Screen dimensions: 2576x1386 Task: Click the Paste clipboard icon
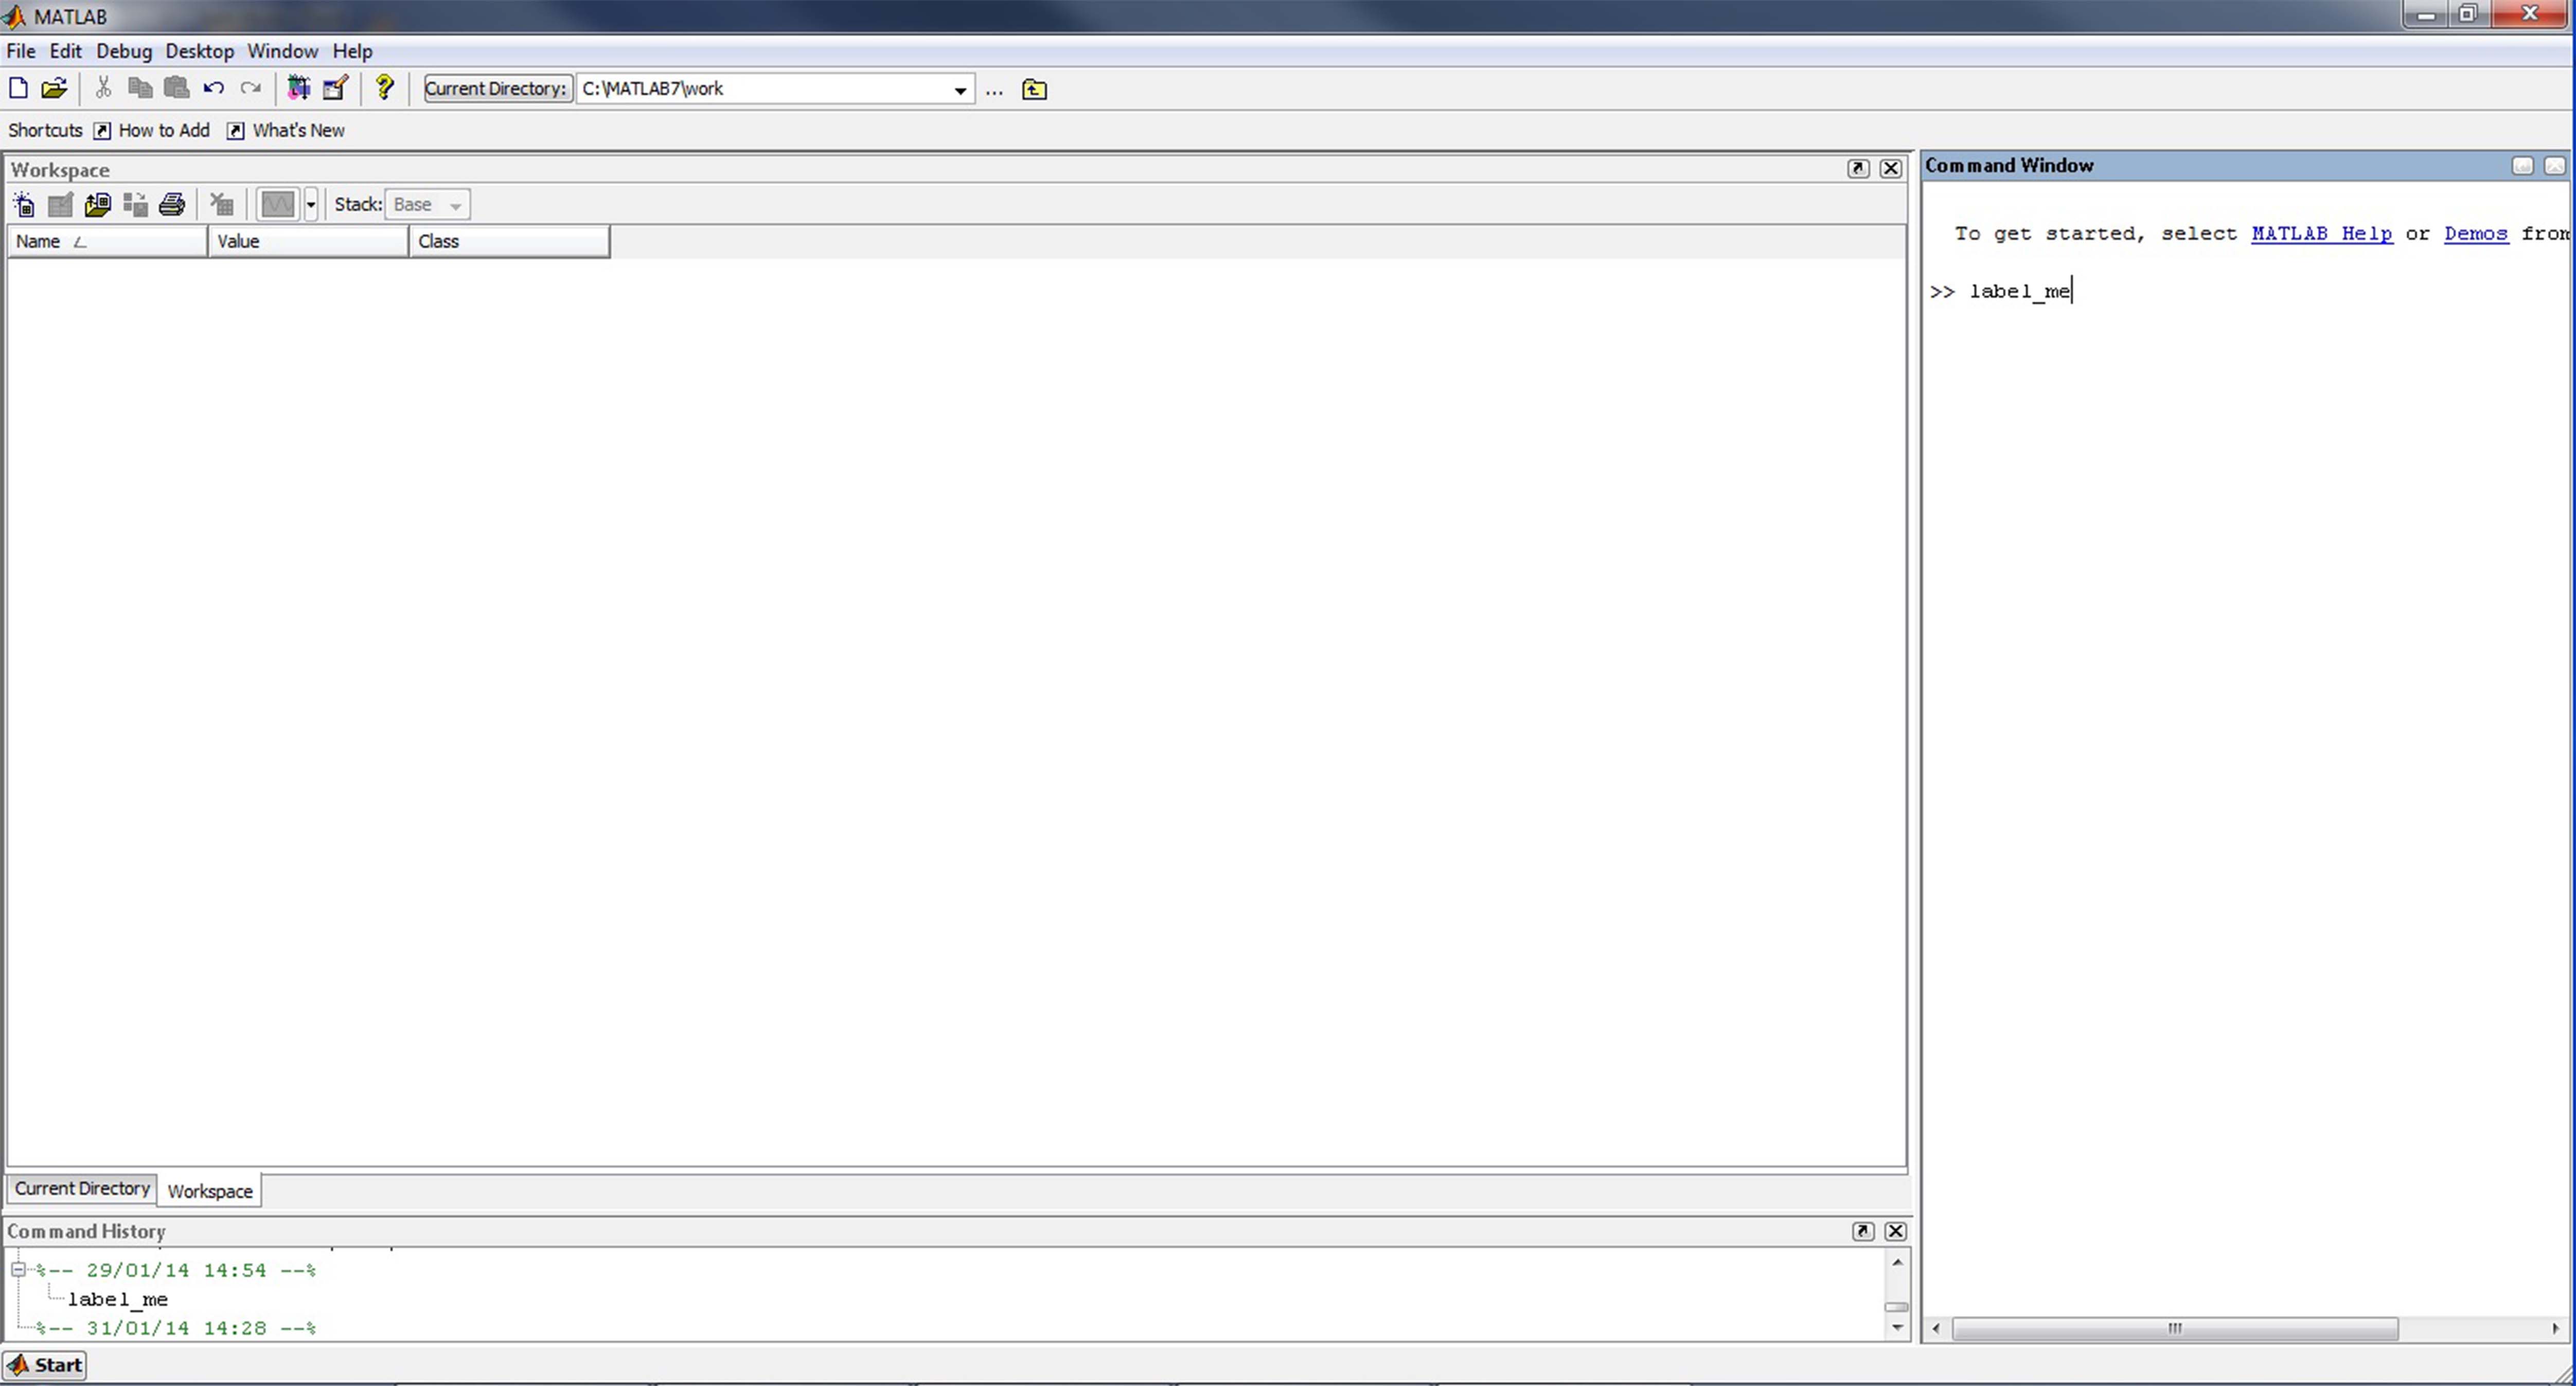click(x=177, y=88)
